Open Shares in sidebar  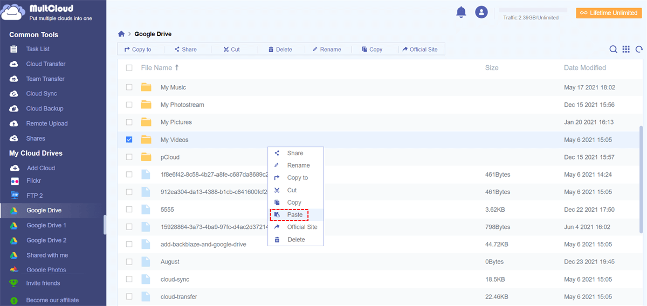coord(36,138)
